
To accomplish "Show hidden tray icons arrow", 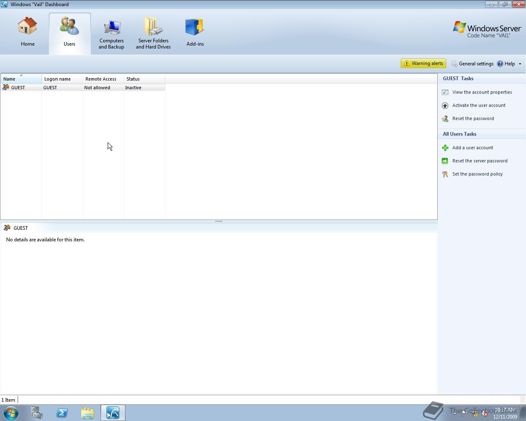I will (x=454, y=413).
